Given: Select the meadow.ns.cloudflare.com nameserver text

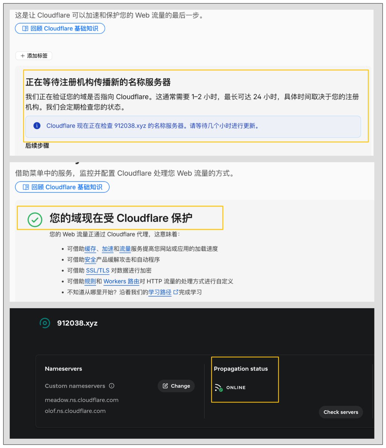Looking at the screenshot, I should click(82, 400).
